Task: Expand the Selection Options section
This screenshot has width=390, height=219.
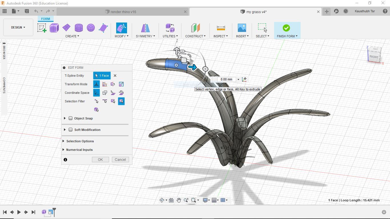Action: pos(63,141)
